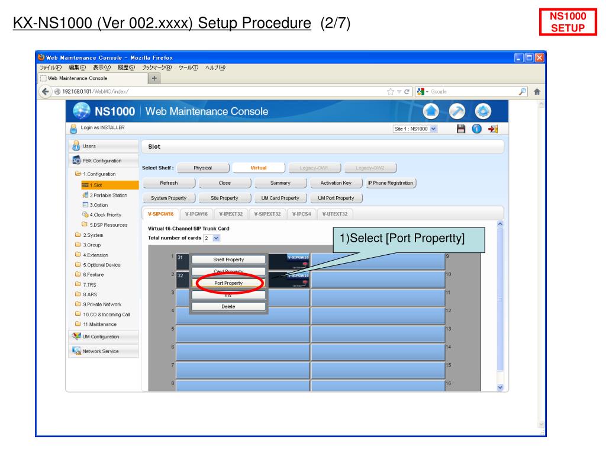This screenshot has height=455, width=606.
Task: Open Activation Key
Action: 336,183
